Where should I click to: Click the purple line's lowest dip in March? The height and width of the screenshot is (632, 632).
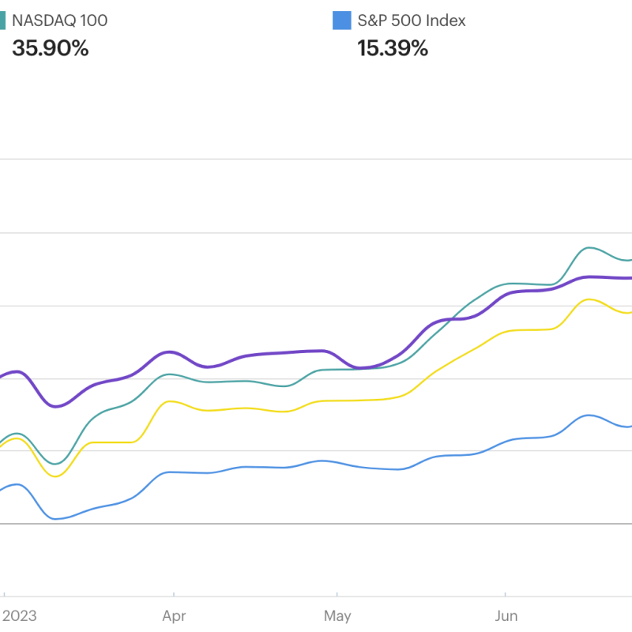55,406
